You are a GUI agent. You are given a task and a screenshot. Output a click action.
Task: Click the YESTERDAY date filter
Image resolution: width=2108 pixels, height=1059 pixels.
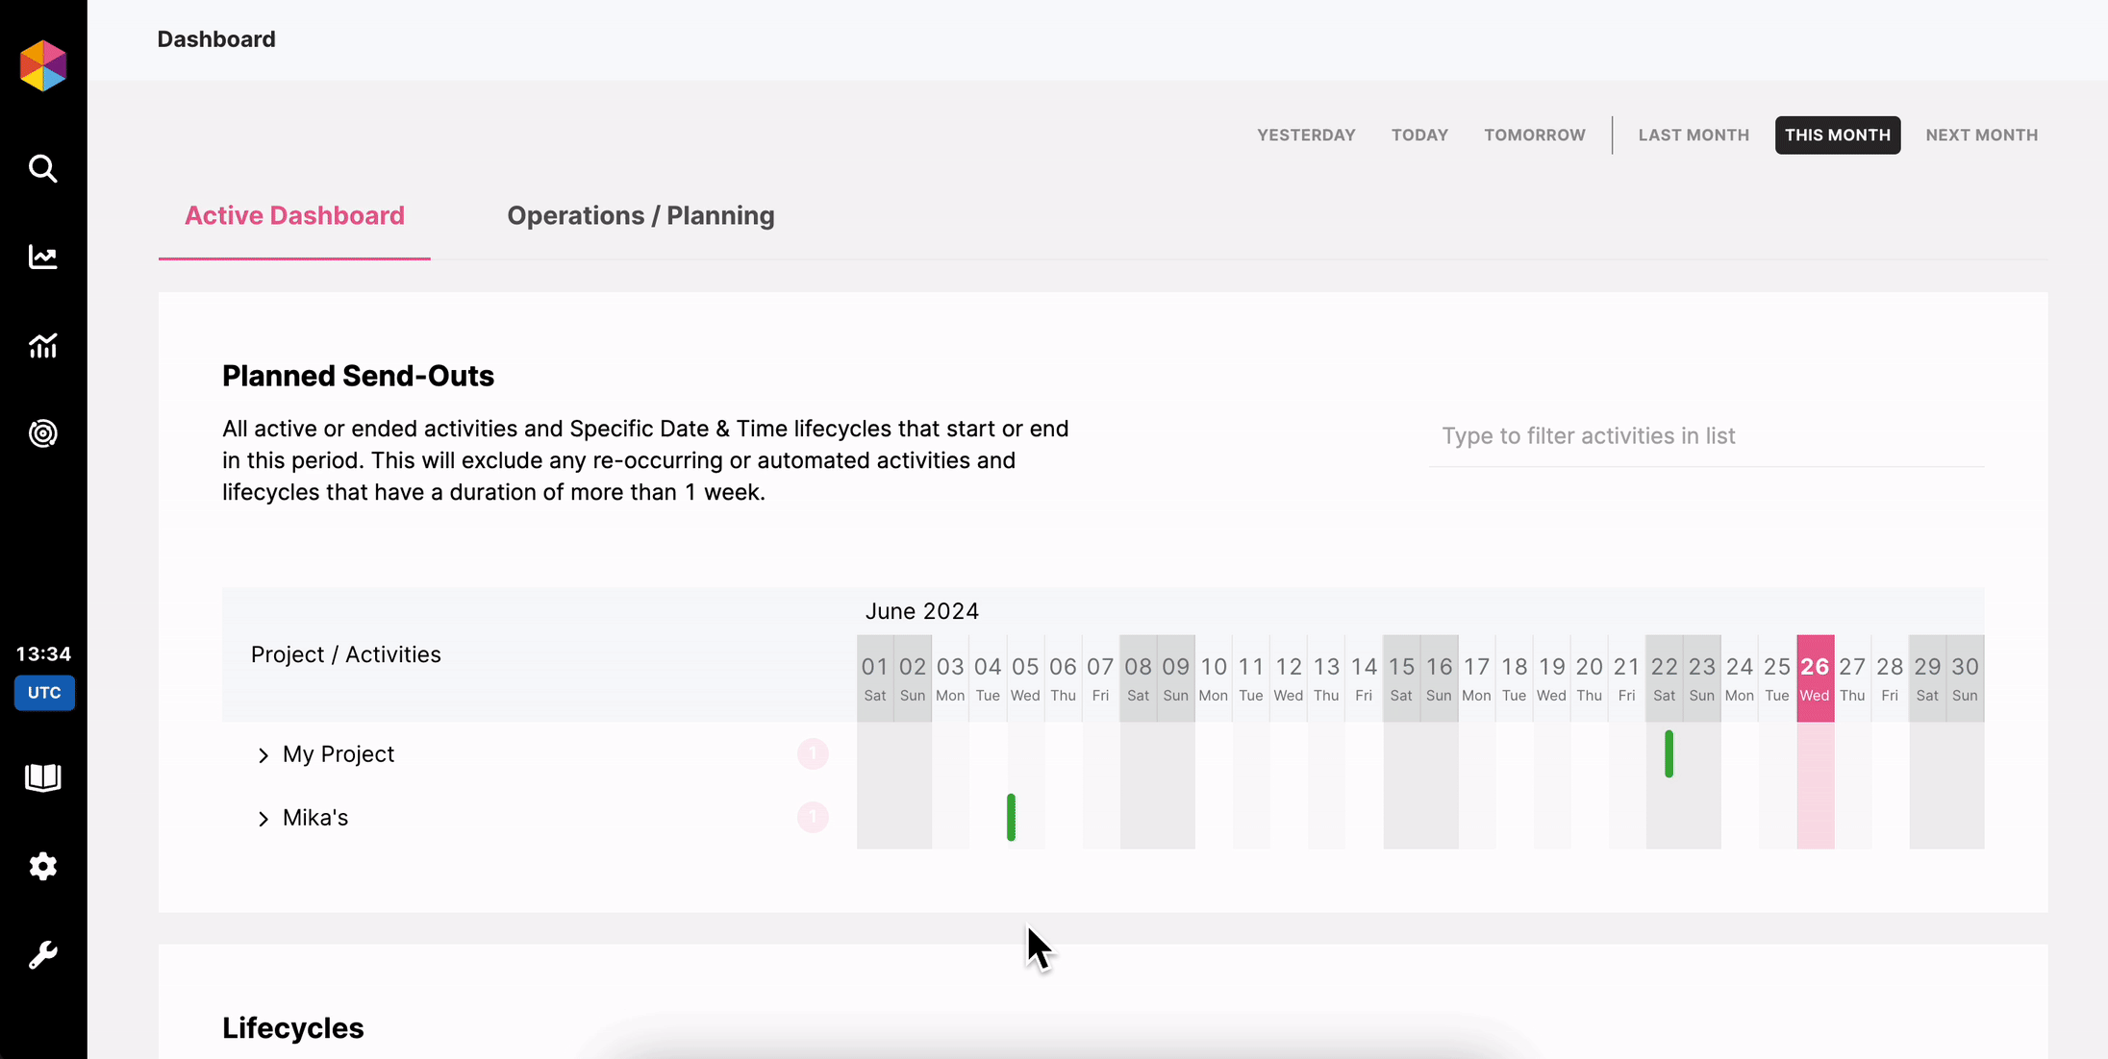pos(1306,135)
